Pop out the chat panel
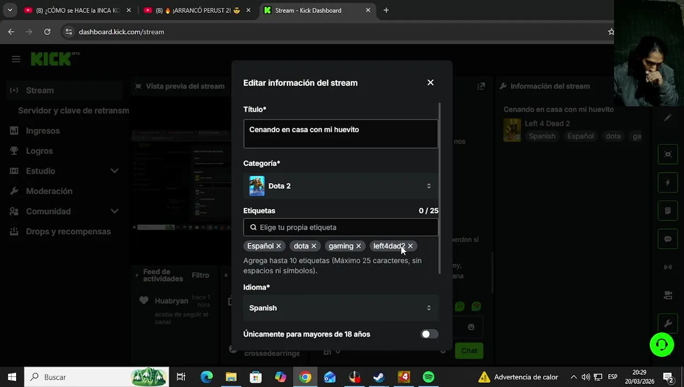This screenshot has width=684, height=387. point(481,86)
